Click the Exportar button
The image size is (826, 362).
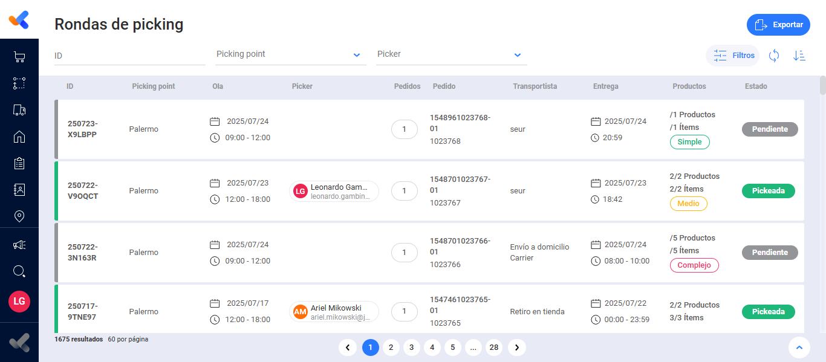(x=778, y=25)
